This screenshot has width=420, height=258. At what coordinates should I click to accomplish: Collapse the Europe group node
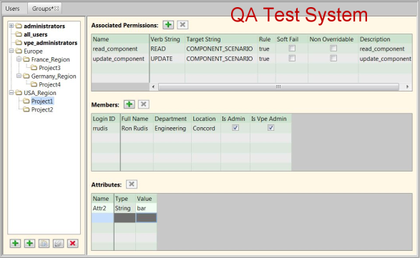tap(11, 51)
